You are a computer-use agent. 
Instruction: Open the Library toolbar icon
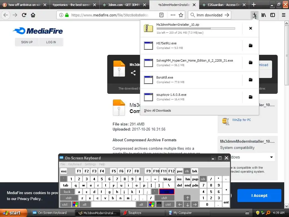click(x=264, y=15)
